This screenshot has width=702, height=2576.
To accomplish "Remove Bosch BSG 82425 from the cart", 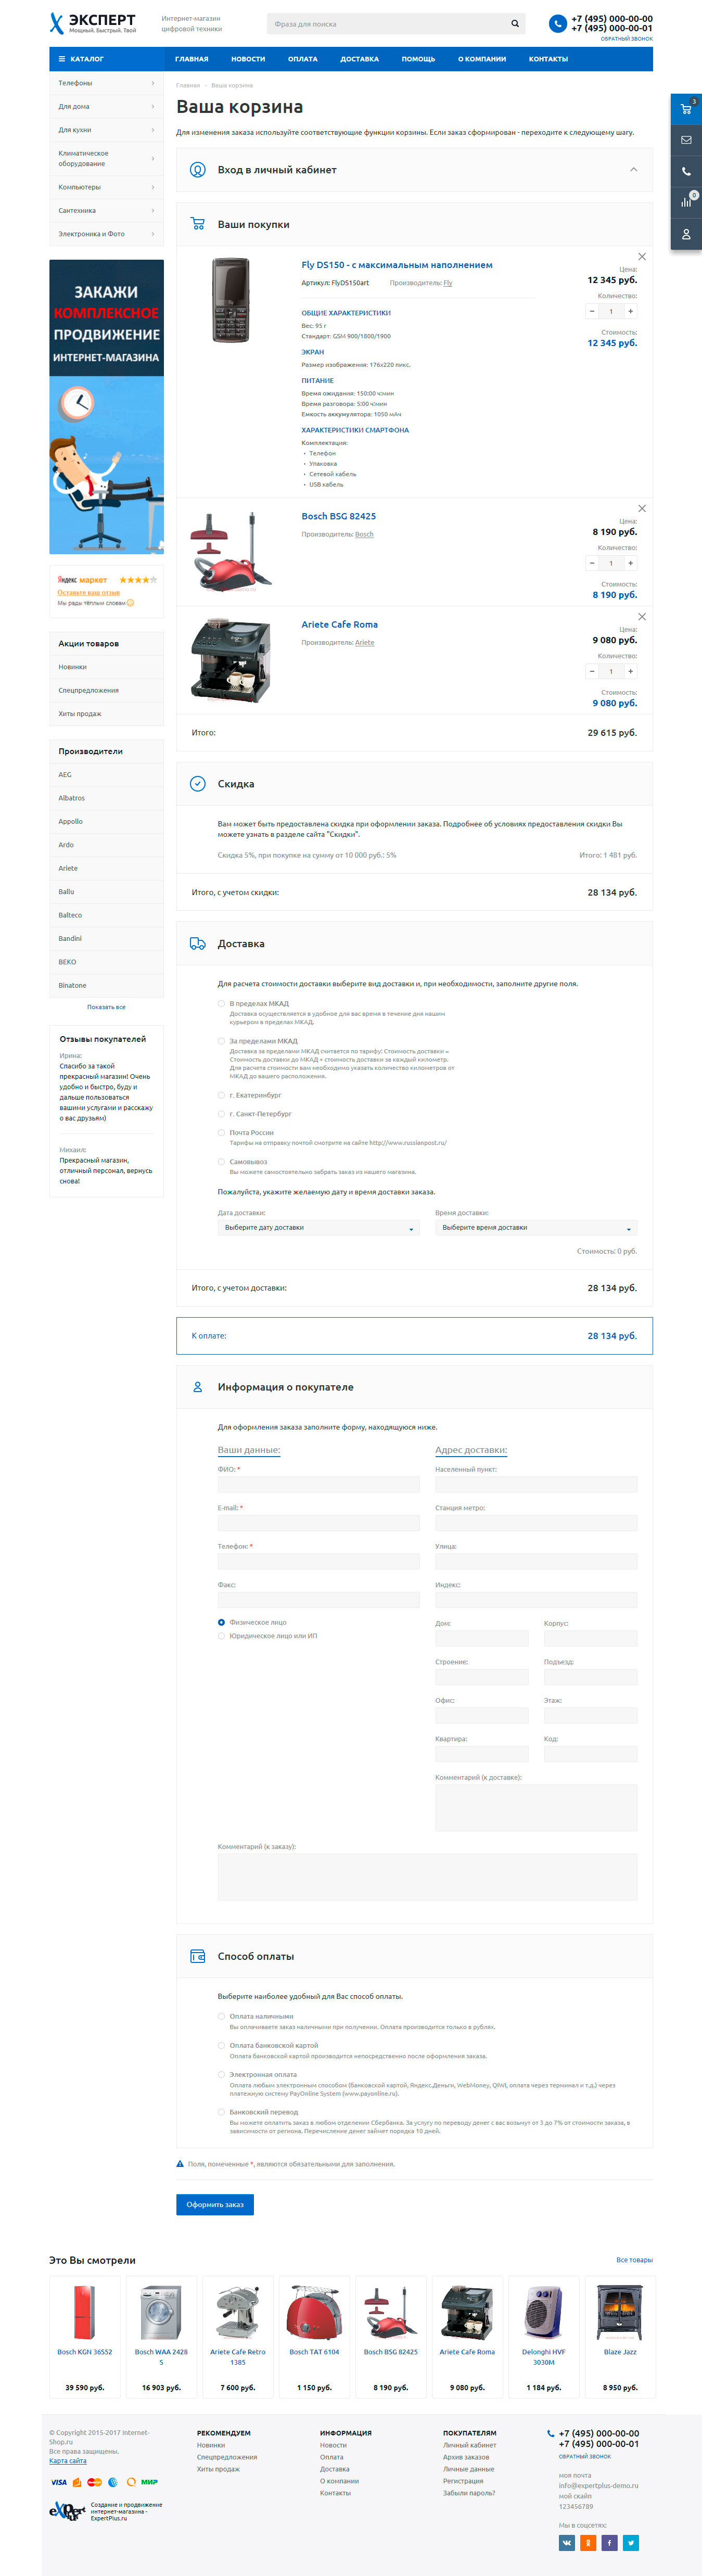I will tap(642, 509).
